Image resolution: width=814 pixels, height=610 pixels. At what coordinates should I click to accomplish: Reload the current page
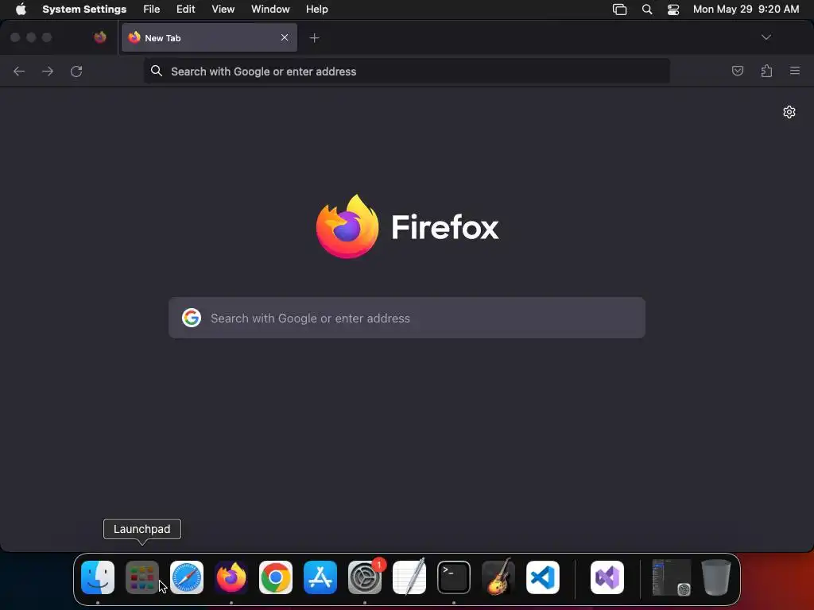pos(76,71)
